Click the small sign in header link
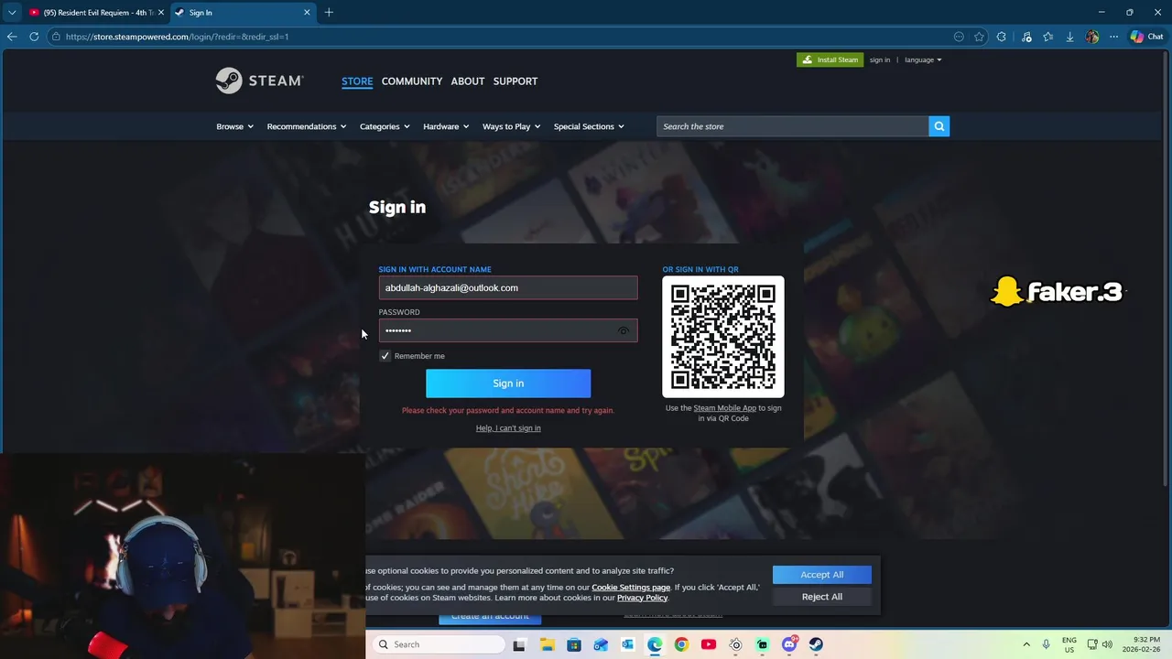Image resolution: width=1172 pixels, height=659 pixels. (880, 59)
